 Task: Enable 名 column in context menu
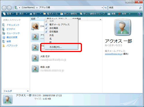pos(61,39)
